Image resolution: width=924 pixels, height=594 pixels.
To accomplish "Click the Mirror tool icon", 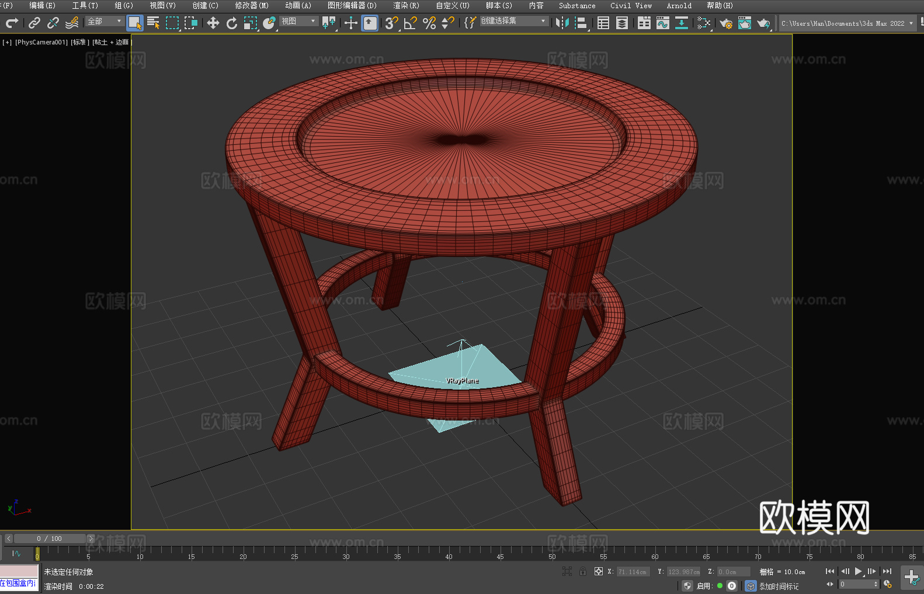I will click(562, 23).
